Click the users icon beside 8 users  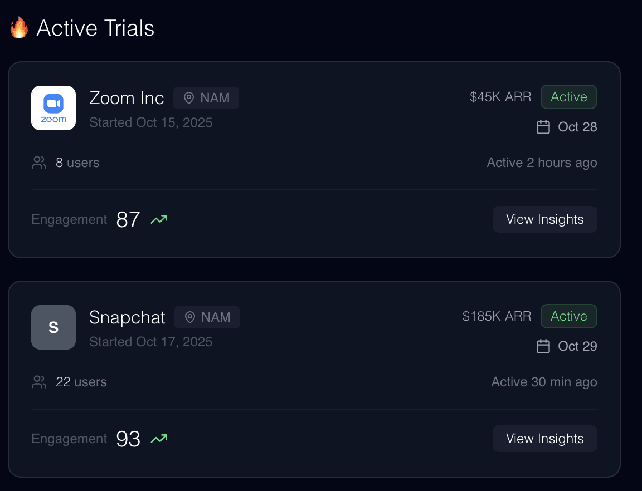pyautogui.click(x=39, y=163)
